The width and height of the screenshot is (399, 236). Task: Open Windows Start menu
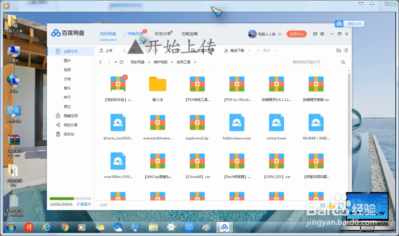pos(10,227)
